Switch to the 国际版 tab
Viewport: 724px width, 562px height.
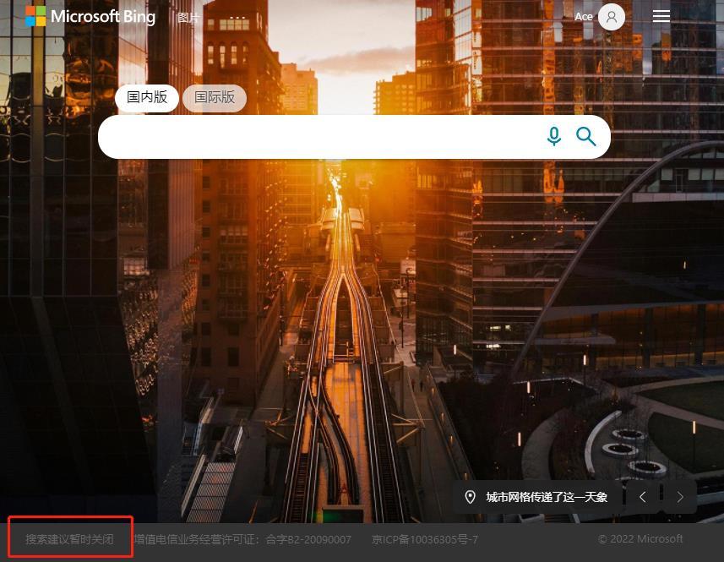tap(215, 97)
